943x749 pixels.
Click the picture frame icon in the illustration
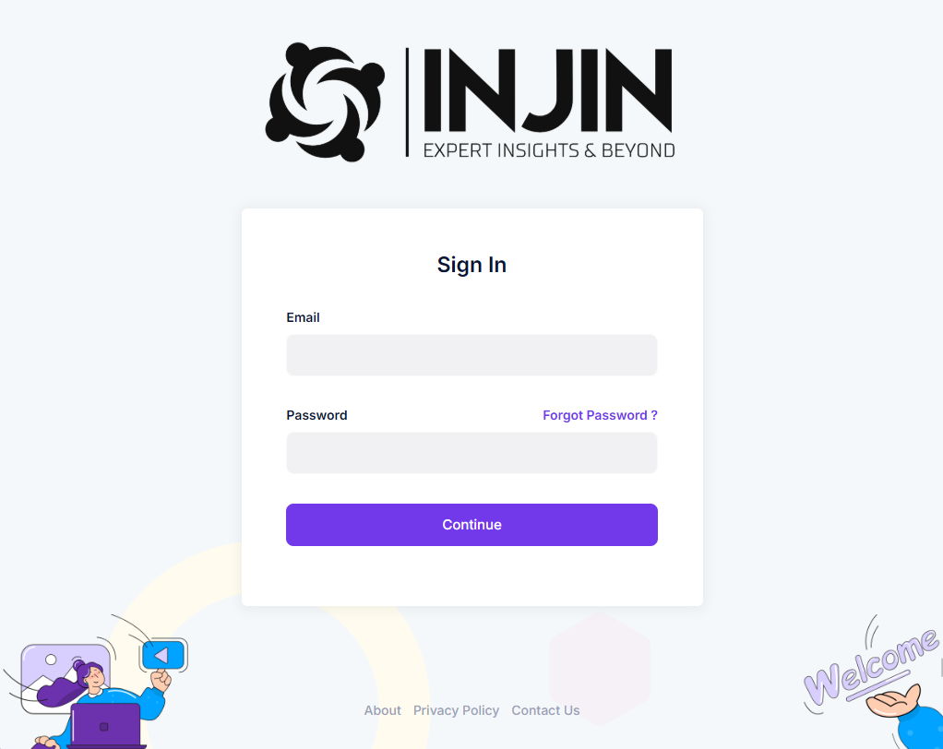(x=65, y=678)
